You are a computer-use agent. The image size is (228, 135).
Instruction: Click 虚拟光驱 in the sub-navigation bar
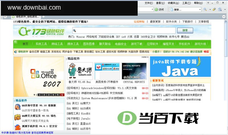111,52
